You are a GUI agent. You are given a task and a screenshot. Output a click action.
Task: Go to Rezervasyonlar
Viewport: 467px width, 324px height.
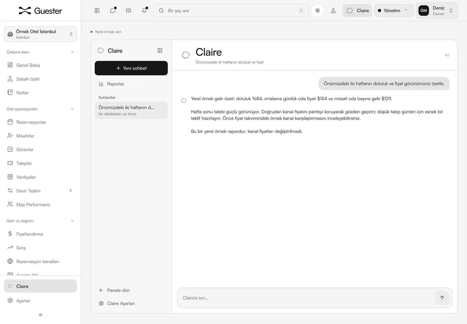pyautogui.click(x=40, y=122)
